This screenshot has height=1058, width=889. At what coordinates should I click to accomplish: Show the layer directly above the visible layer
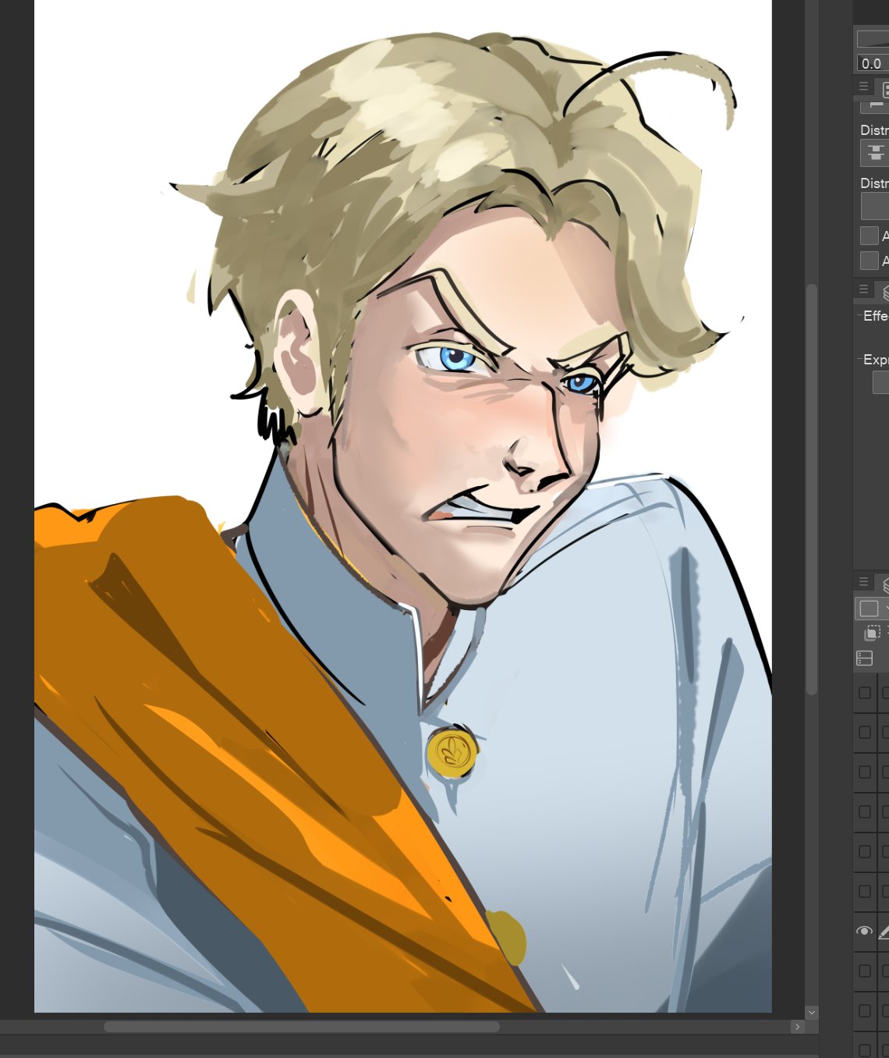pyautogui.click(x=864, y=891)
